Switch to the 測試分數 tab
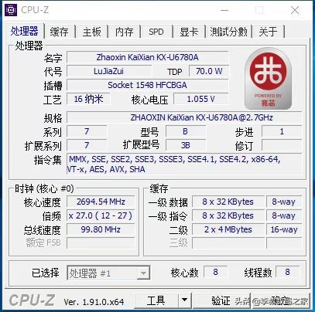315x312 pixels. click(x=228, y=32)
